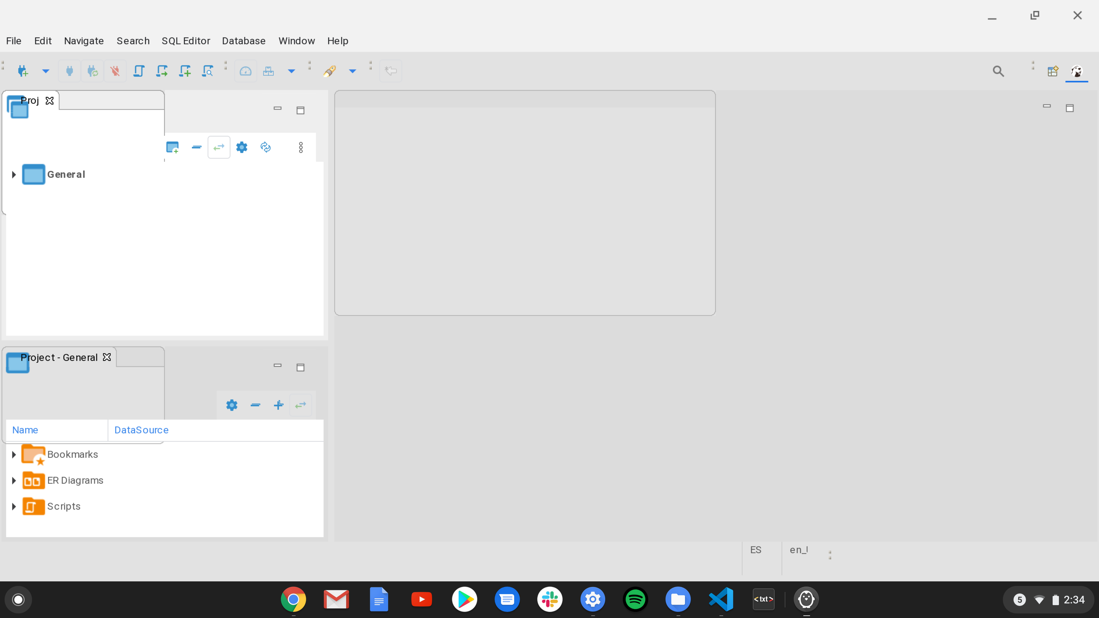Screen dimensions: 1099x618
Task: Open the SQL Editor menu
Action: point(186,41)
